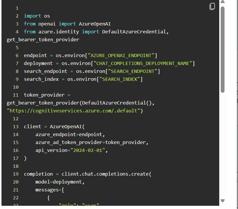Click 'client = AzureOpenAI(' on line 13
Image resolution: width=238 pixels, height=209 pixels.
pos(54,126)
